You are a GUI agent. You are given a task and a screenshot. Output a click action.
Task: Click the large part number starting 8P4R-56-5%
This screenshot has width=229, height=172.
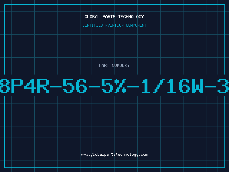pos(114,86)
